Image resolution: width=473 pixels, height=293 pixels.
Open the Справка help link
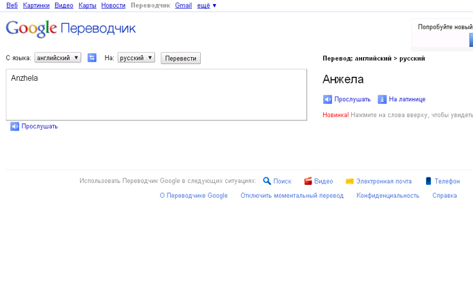tap(444, 195)
